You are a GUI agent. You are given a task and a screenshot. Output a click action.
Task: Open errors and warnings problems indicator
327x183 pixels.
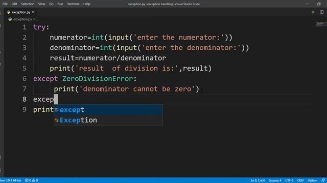31,180
